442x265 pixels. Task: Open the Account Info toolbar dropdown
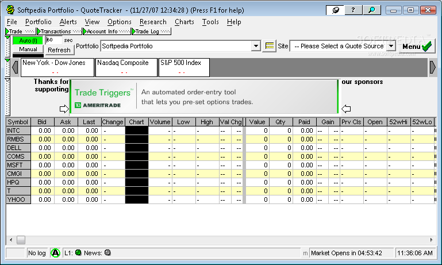(x=107, y=31)
